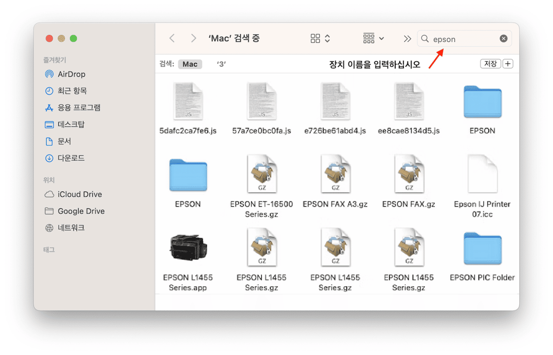This screenshot has height=355, width=553.
Task: Add a search criterion with the plus button
Action: (x=508, y=64)
